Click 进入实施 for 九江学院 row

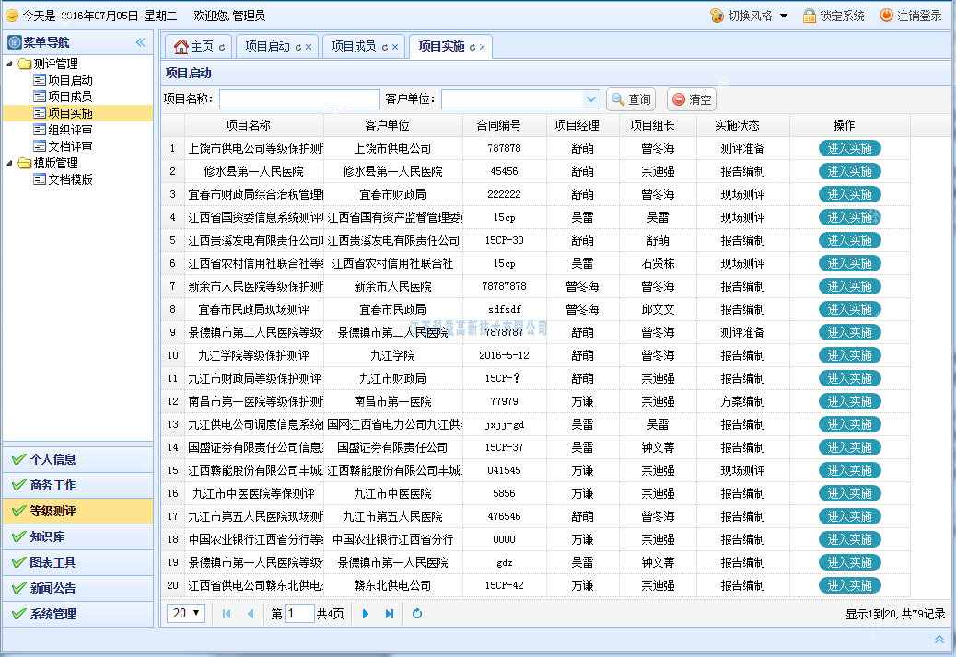pos(849,355)
